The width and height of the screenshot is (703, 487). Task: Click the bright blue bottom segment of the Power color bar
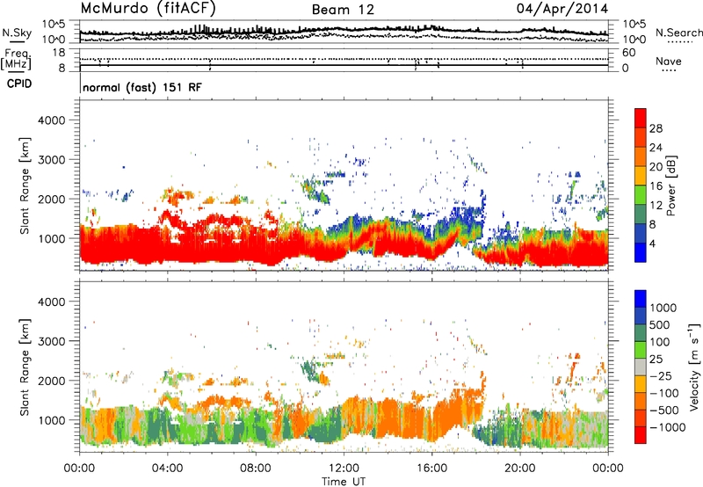[x=641, y=252]
